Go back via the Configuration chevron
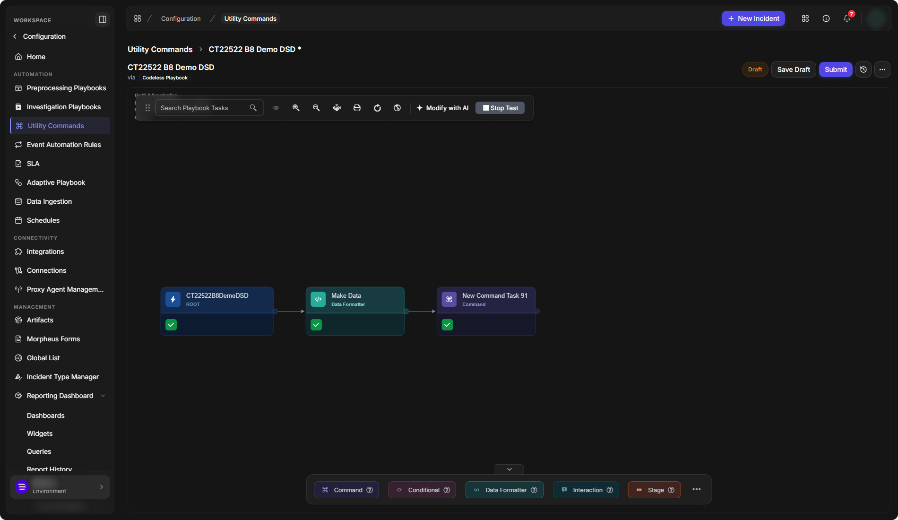The image size is (898, 520). coord(15,36)
